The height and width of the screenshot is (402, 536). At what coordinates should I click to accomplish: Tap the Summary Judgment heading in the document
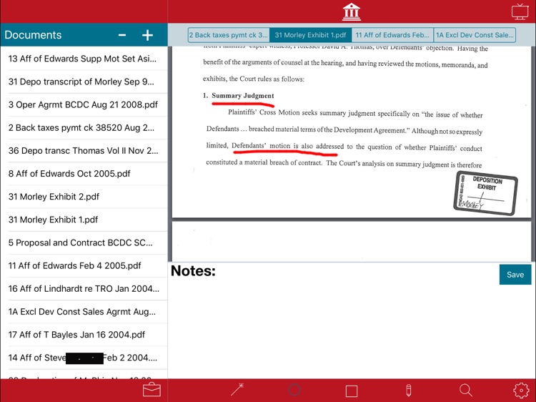coord(243,95)
